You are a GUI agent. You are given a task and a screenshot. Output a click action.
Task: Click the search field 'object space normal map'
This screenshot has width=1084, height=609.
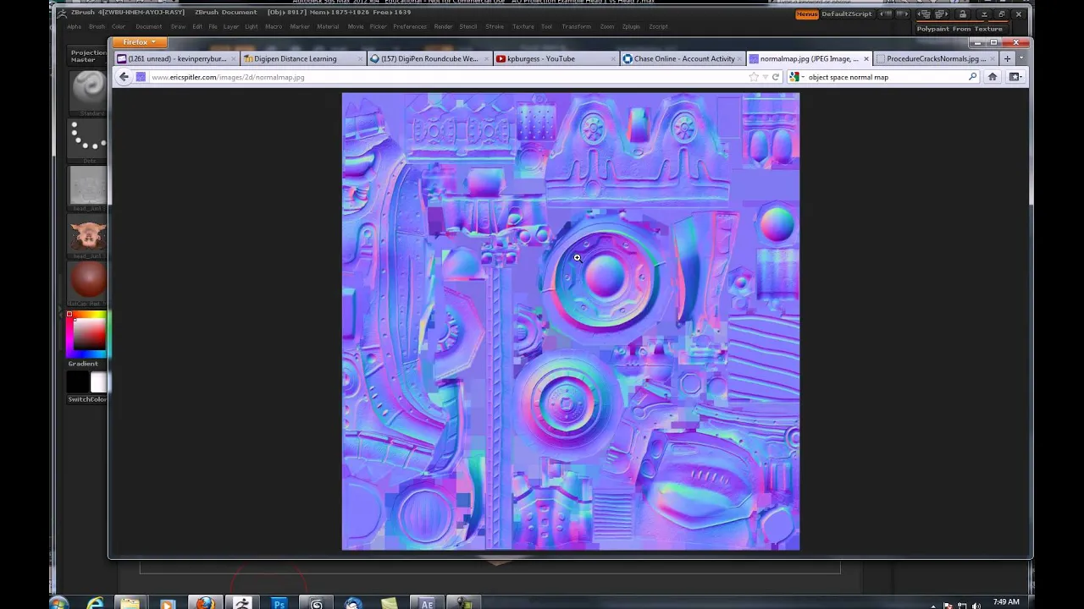point(885,77)
